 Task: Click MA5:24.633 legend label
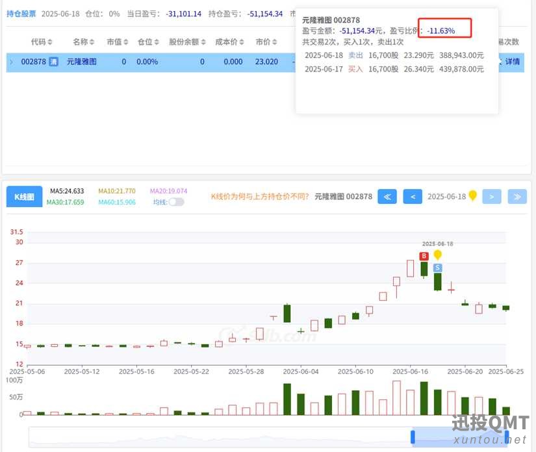[67, 191]
